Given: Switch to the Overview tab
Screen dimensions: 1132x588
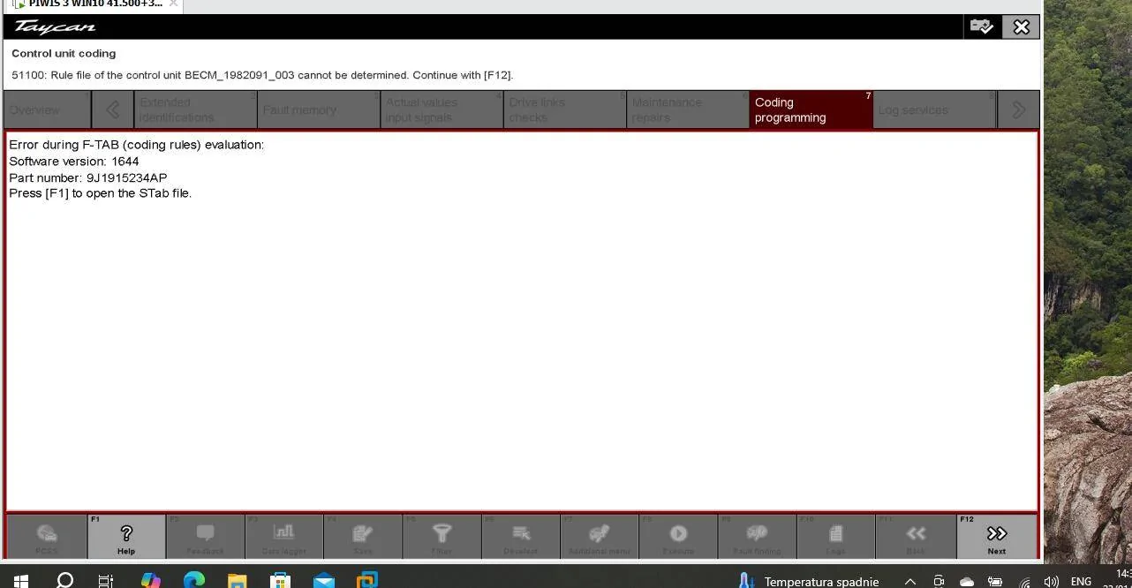Looking at the screenshot, I should [x=48, y=109].
